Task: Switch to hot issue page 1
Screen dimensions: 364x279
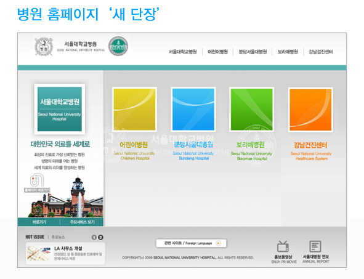Action: (x=94, y=237)
